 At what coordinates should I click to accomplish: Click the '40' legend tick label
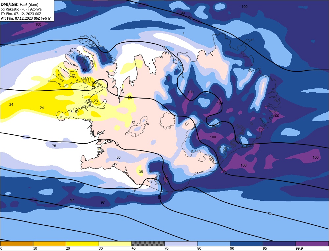[x=134, y=248]
